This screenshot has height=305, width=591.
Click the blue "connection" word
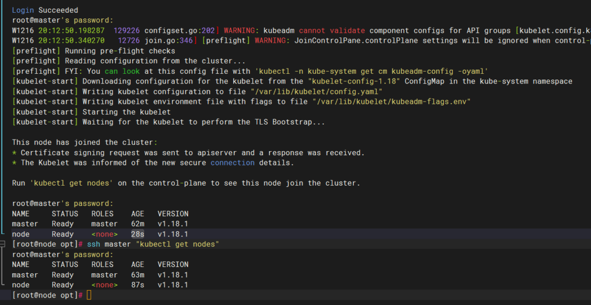click(232, 163)
